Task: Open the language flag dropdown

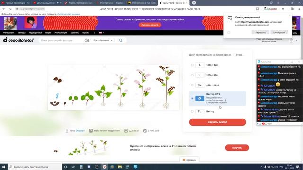Action: 101,33
